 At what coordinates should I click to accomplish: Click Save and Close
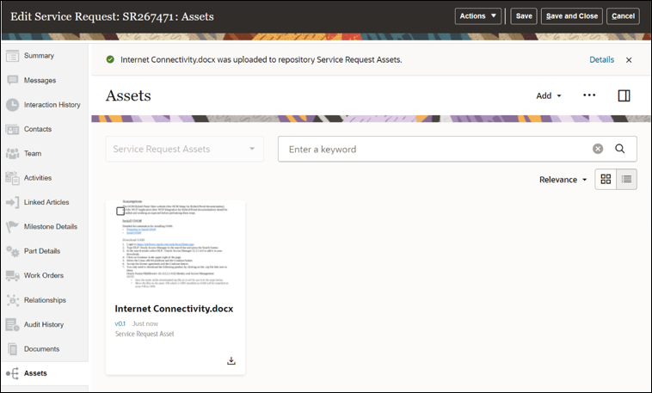click(x=572, y=16)
